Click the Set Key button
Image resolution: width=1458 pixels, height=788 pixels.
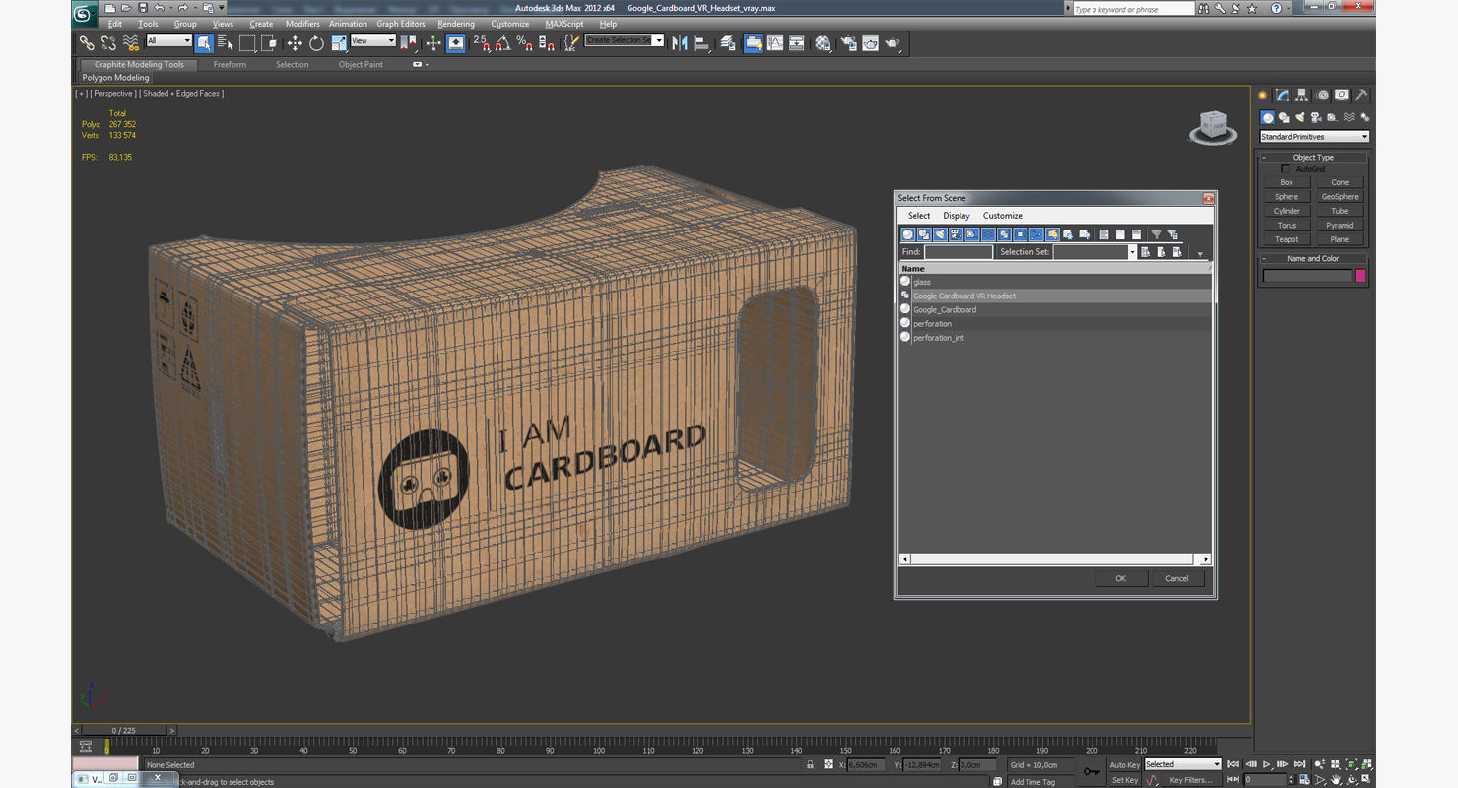coord(1124,780)
